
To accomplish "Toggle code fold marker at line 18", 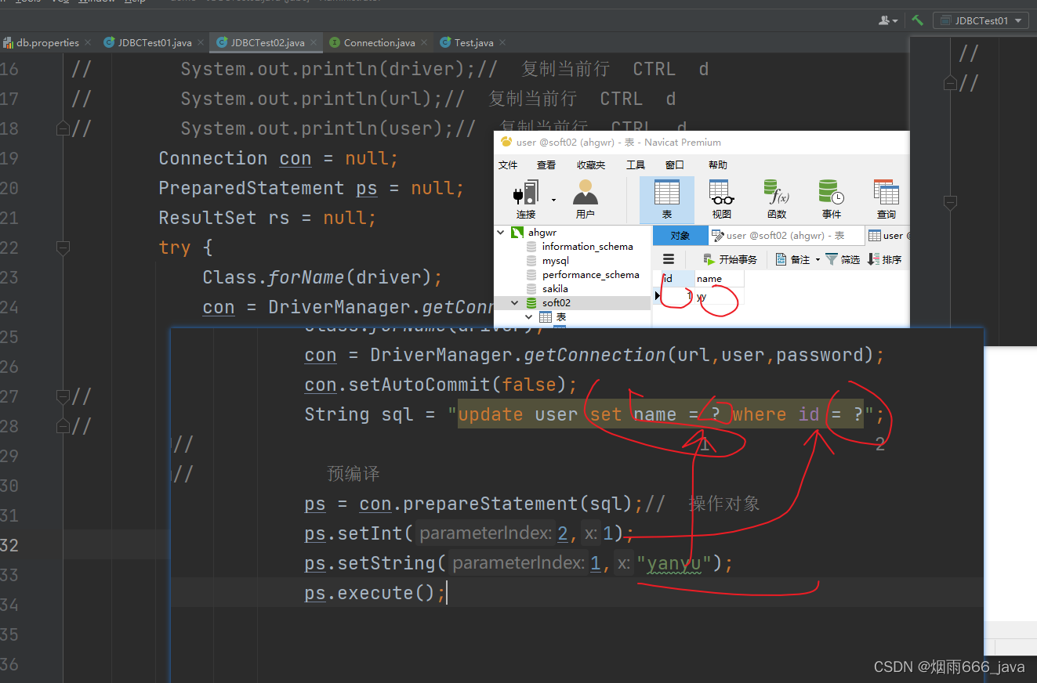I will pyautogui.click(x=63, y=128).
